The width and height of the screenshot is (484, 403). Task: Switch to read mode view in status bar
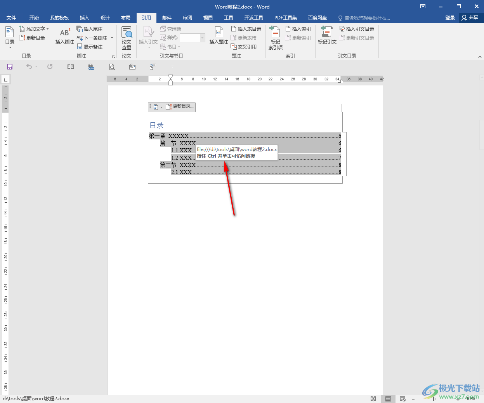pos(373,399)
